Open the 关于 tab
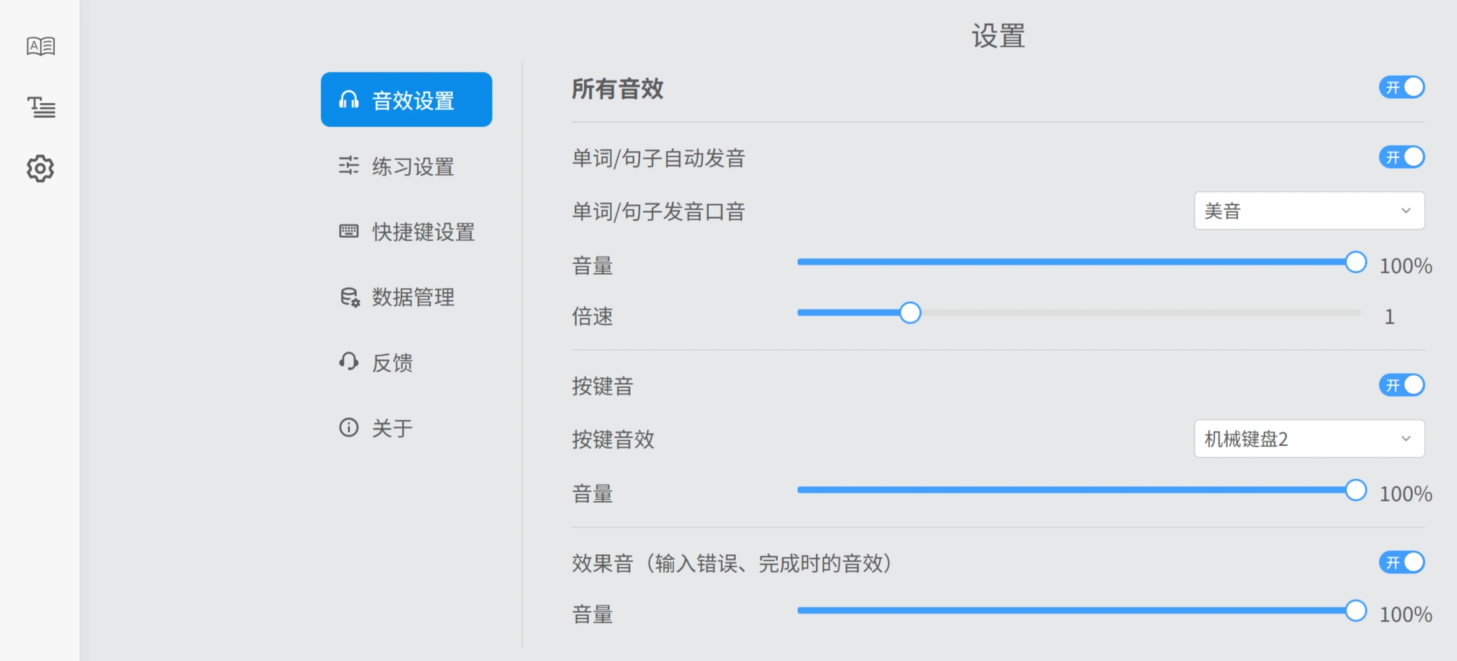This screenshot has width=1457, height=661. [x=407, y=428]
